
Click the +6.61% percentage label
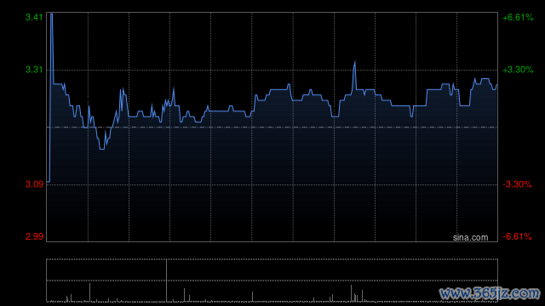coord(518,17)
